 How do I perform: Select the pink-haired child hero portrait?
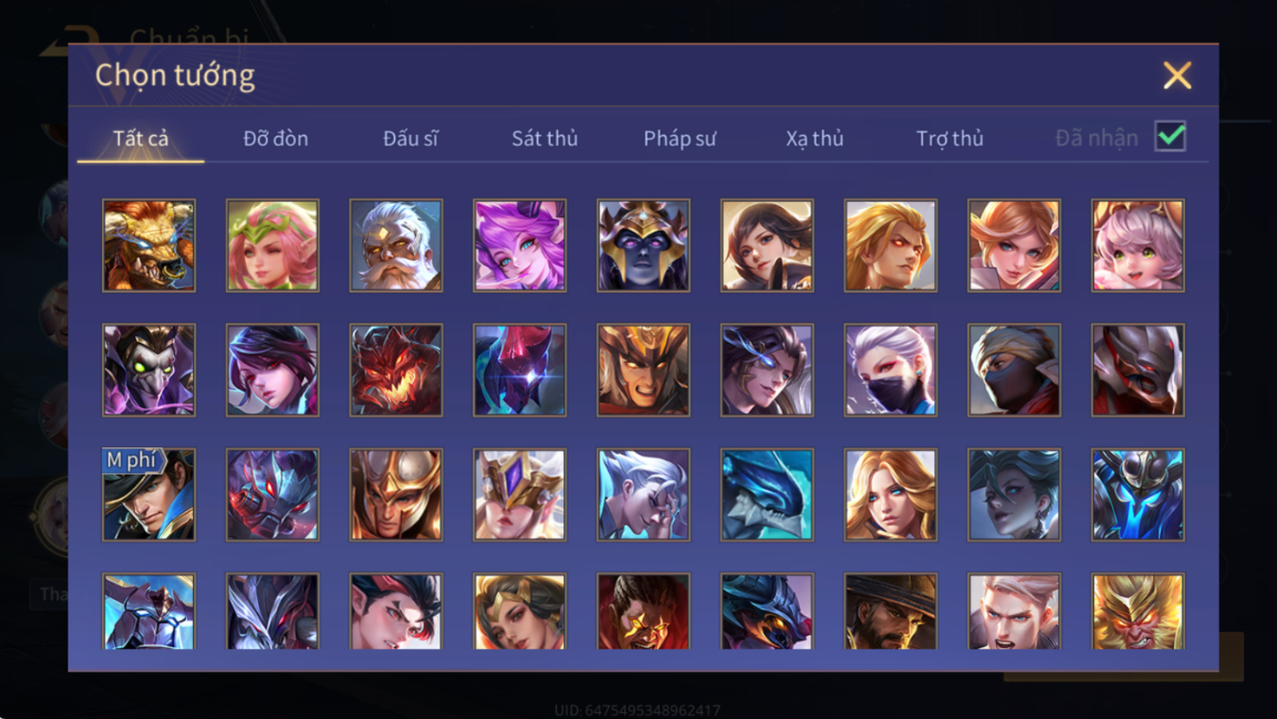point(1138,245)
